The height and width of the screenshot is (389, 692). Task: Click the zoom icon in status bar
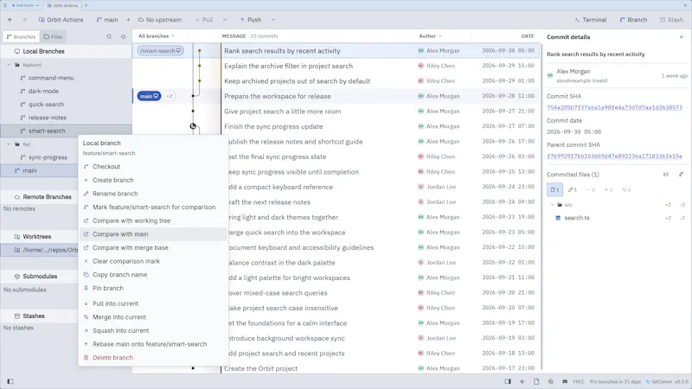tap(550, 381)
